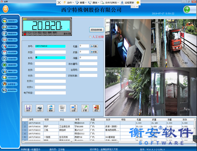Open the 日志管理 log management calendar icon
This screenshot has height=151, width=197.
pos(5,52)
